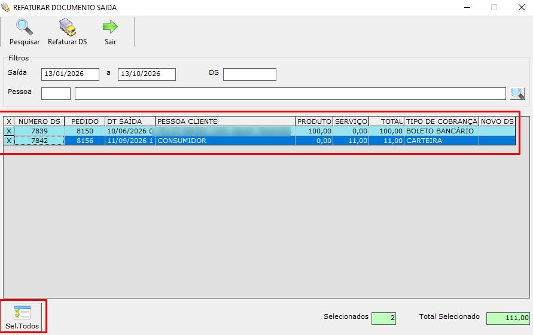533x335 pixels.
Task: Click the Sair green arrow icon
Action: coord(110,27)
